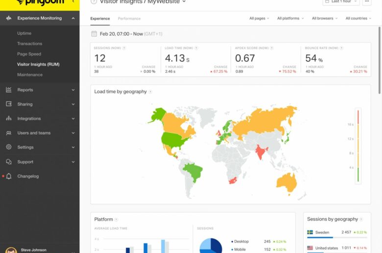Click Steve Johnson's avatar

click(11, 251)
